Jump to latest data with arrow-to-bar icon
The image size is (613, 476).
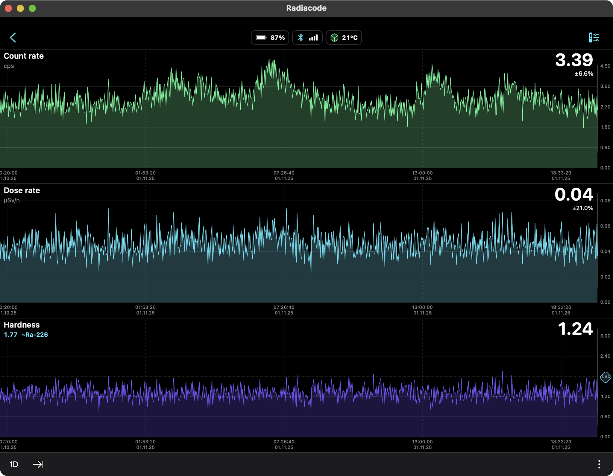[x=38, y=464]
